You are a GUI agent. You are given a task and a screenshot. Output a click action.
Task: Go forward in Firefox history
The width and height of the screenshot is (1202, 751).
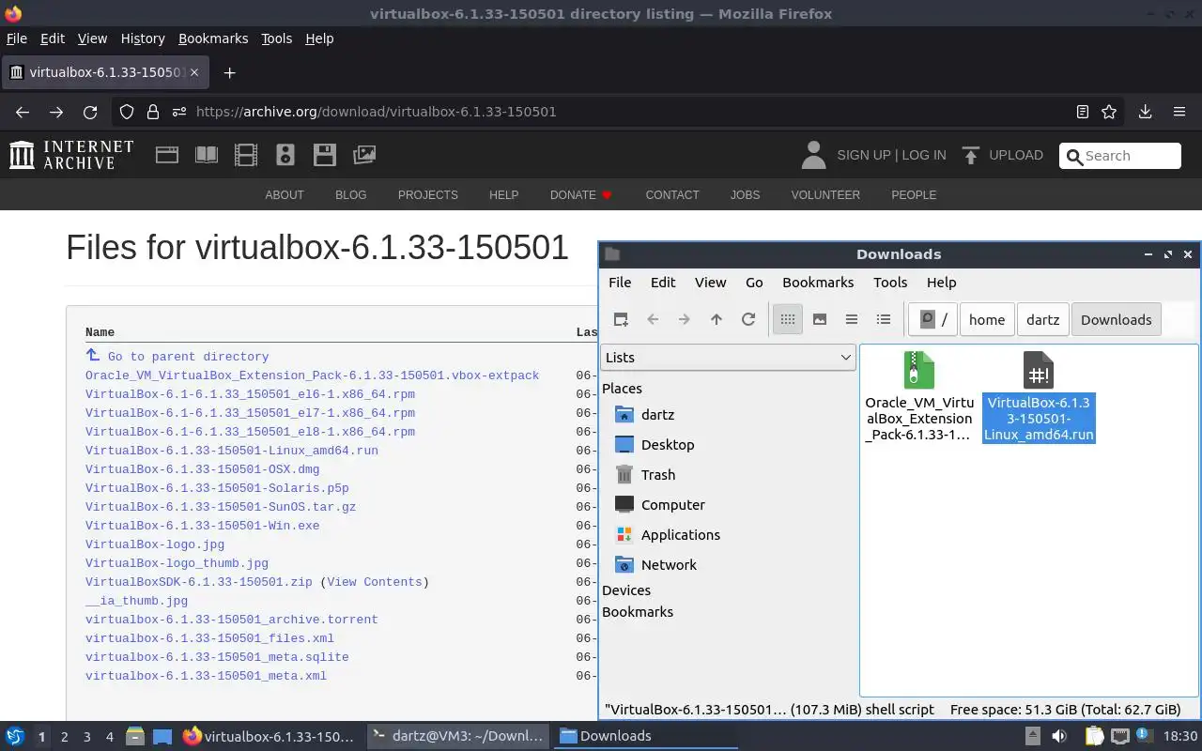click(x=56, y=112)
